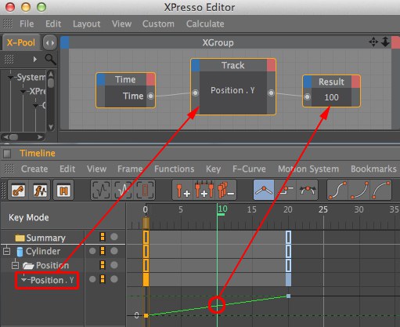
Task: Toggle Position row gray dot
Action: tap(114, 265)
